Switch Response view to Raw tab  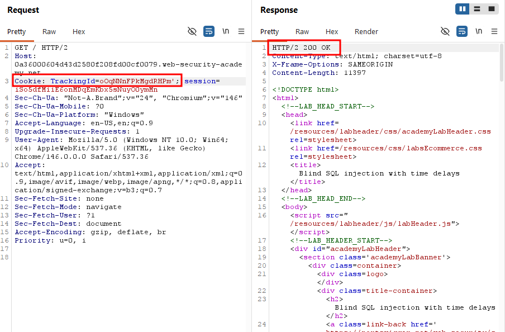click(x=302, y=32)
